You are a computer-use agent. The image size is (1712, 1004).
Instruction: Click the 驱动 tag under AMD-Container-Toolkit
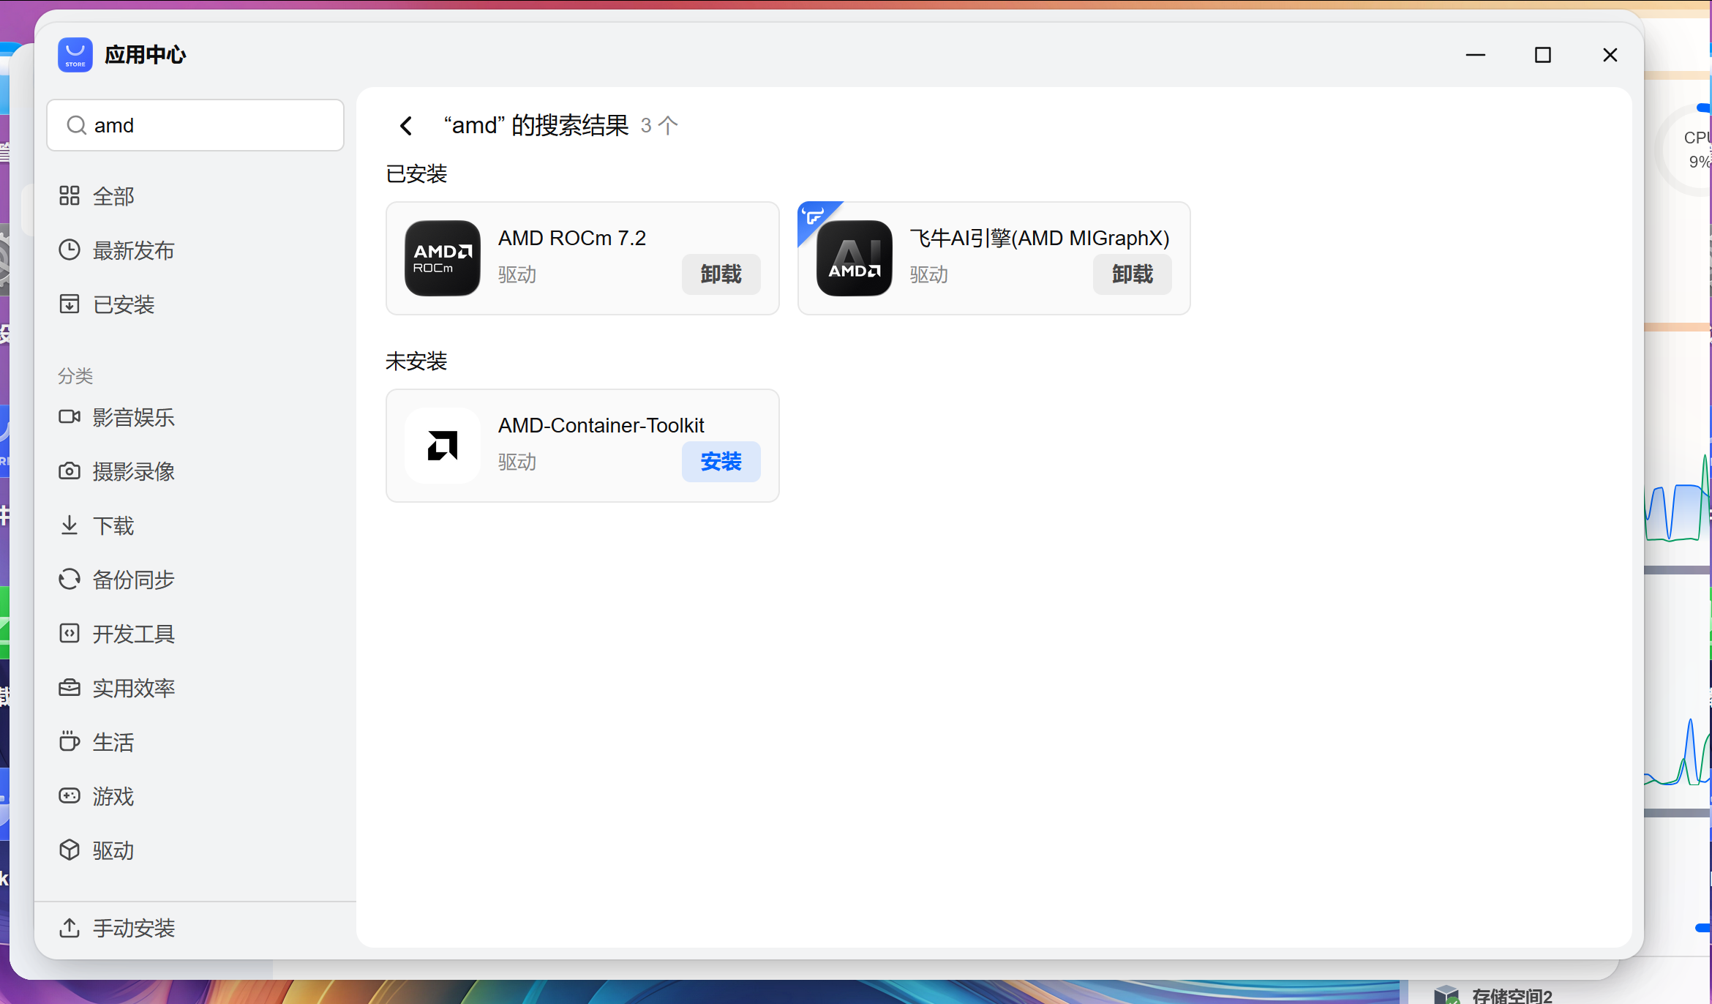pos(517,462)
